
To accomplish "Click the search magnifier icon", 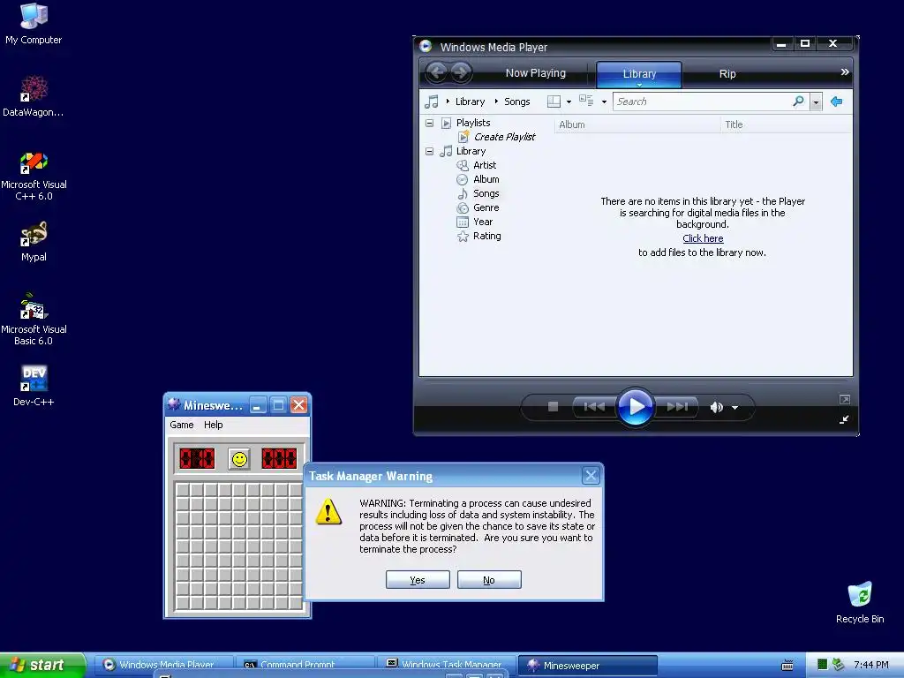I will (x=798, y=102).
